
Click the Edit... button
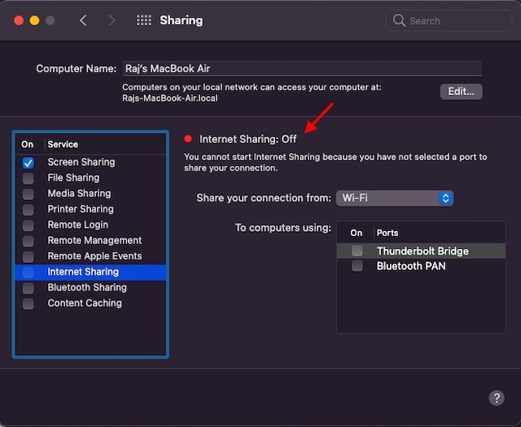pos(462,91)
